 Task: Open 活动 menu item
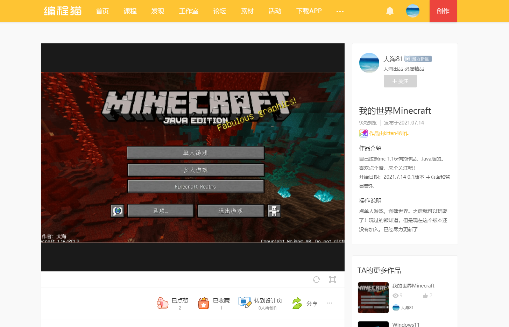tap(275, 11)
